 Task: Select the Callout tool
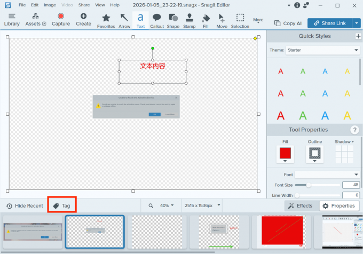(x=157, y=20)
